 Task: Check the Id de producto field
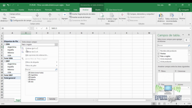159,61
